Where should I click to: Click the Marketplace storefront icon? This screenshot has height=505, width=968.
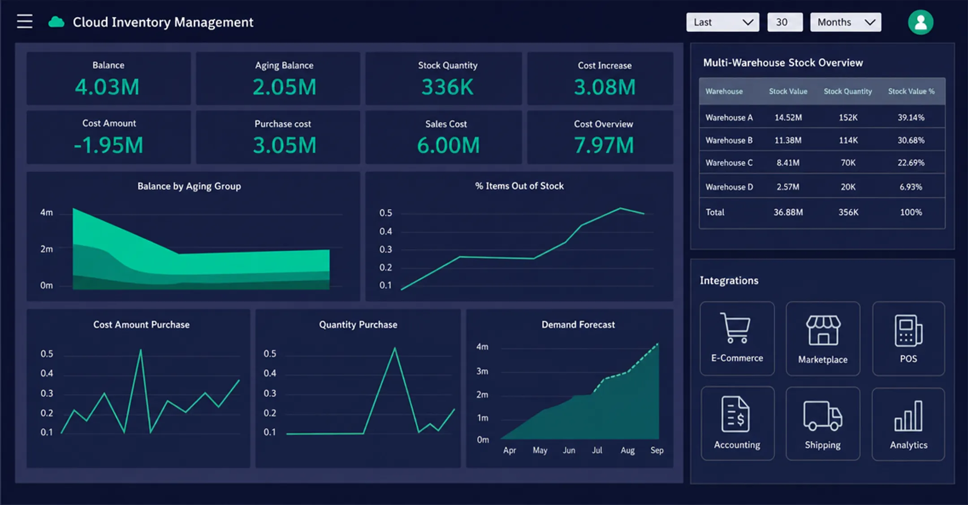click(x=823, y=330)
